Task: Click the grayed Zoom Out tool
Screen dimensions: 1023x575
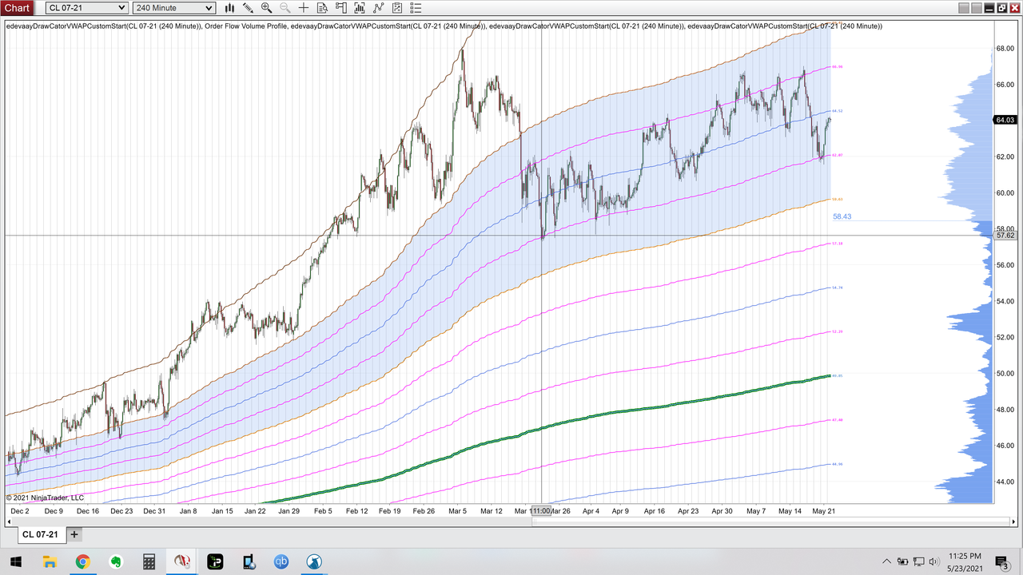Action: click(286, 8)
